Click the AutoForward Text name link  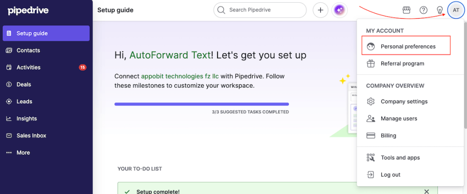(x=170, y=55)
